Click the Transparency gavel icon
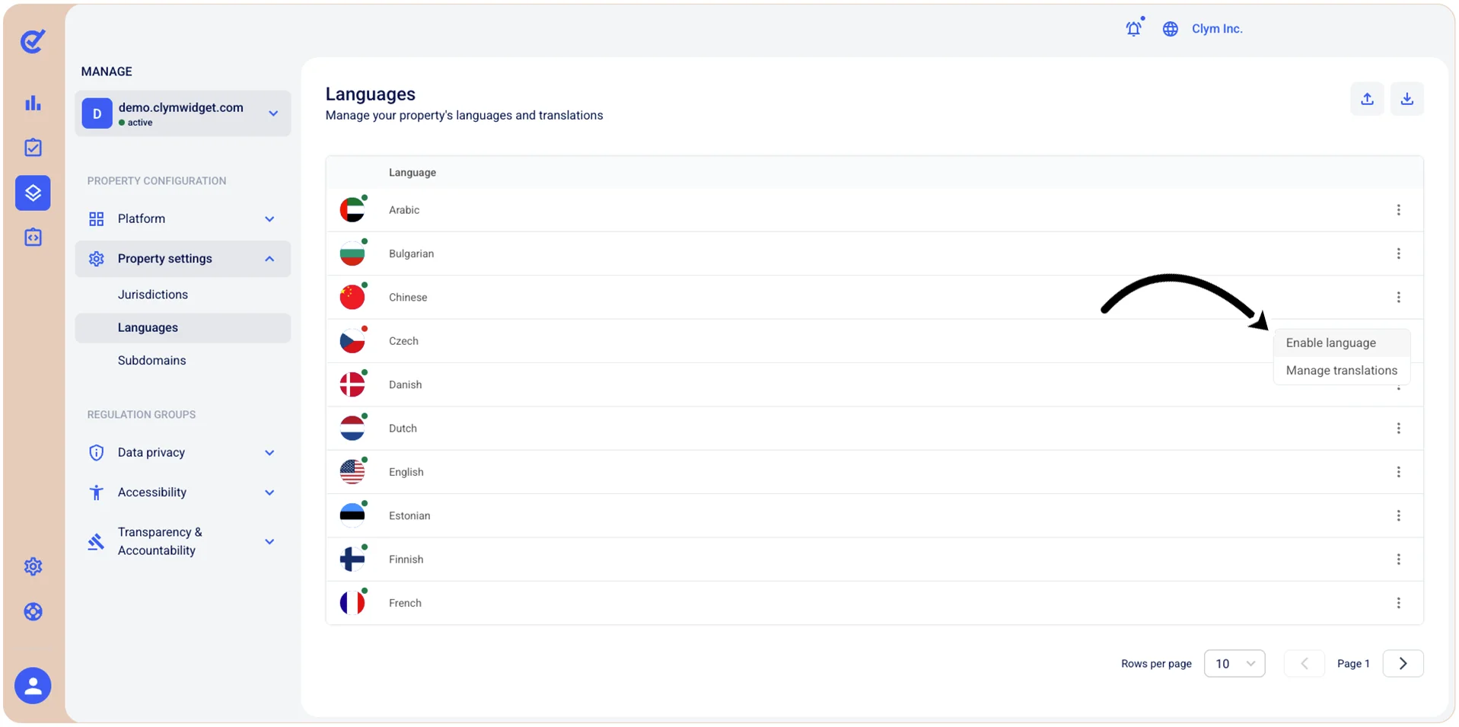This screenshot has width=1459, height=727. pos(96,541)
